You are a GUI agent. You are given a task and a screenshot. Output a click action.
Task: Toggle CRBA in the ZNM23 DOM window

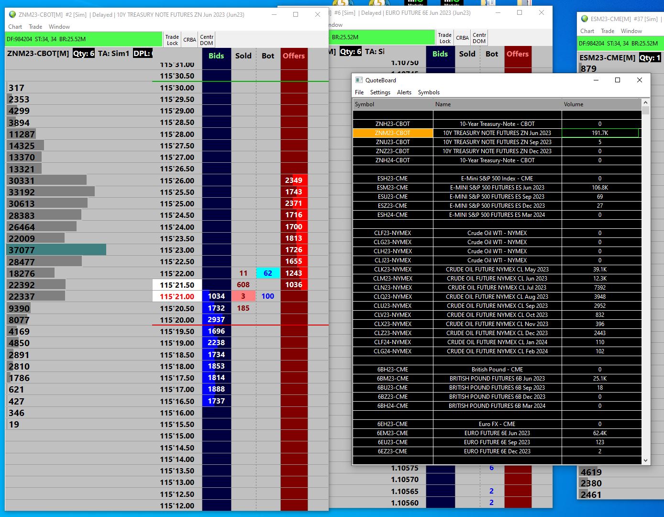pyautogui.click(x=190, y=40)
